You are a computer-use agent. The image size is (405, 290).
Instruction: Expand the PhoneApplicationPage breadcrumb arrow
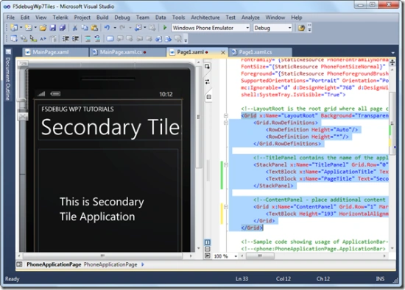pyautogui.click(x=143, y=264)
